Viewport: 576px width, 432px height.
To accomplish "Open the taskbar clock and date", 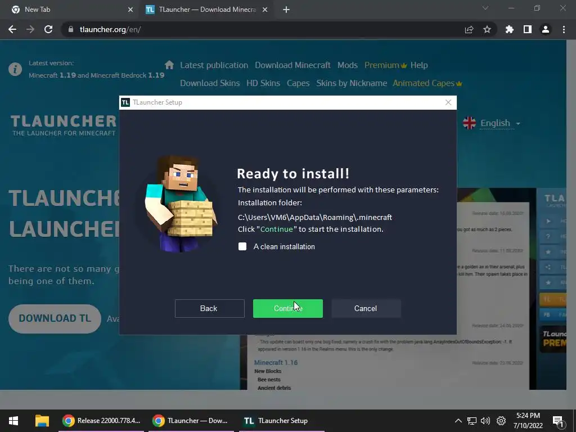I will [528, 421].
